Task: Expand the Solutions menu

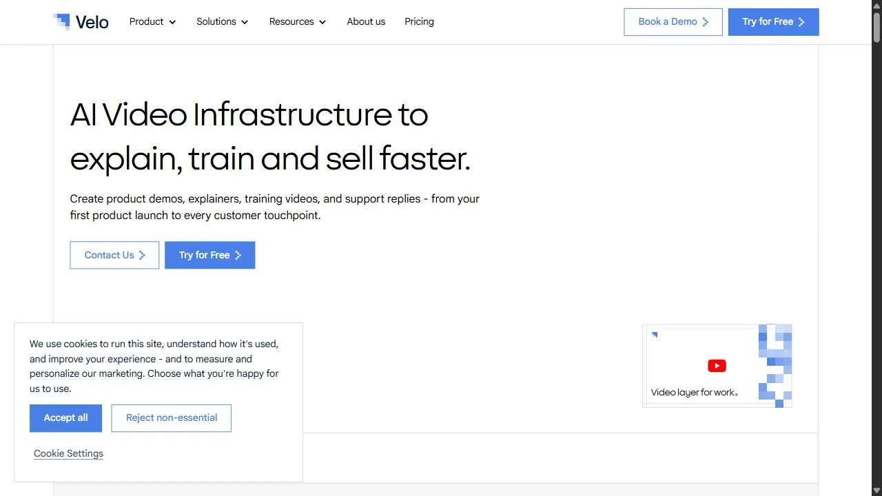Action: tap(222, 21)
